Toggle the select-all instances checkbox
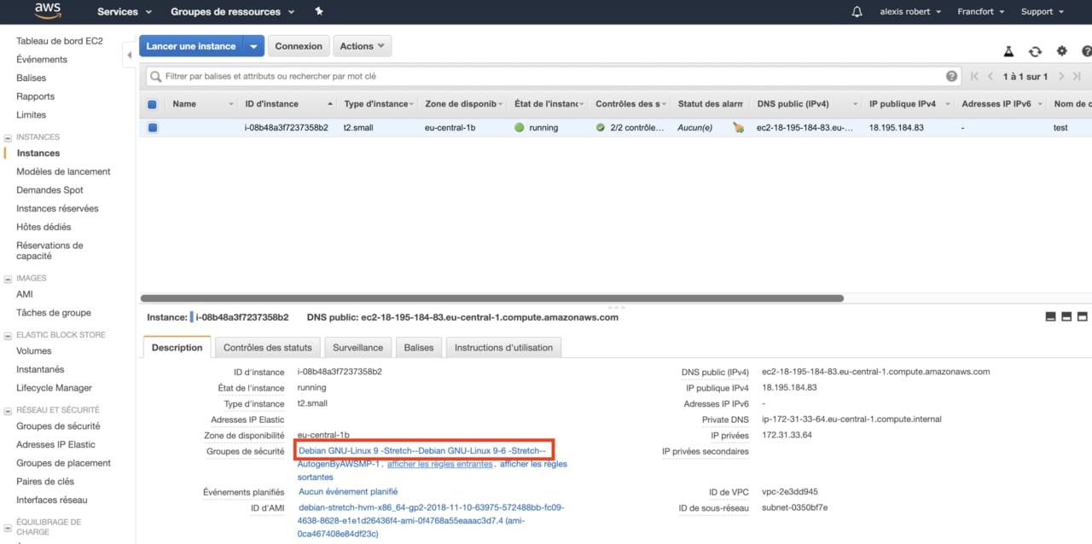The height and width of the screenshot is (544, 1092). pyautogui.click(x=152, y=104)
